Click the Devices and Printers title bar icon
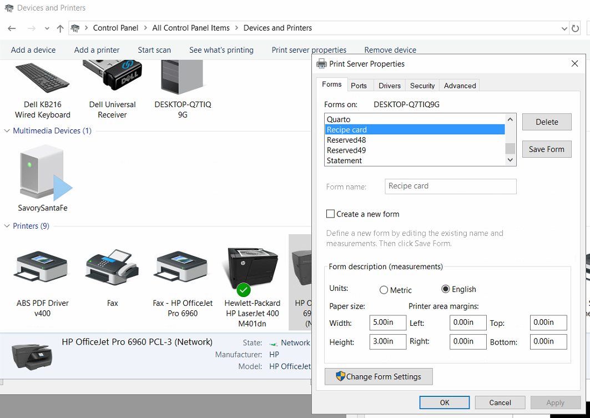 9,8
